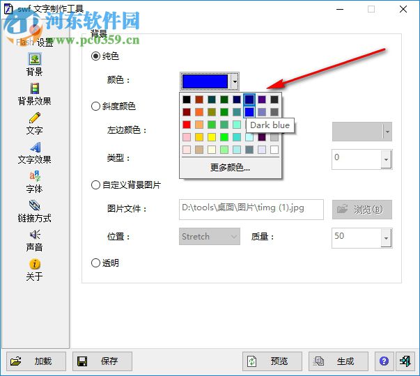Toggle the 颜色 color picker dropdown arrow
The width and height of the screenshot is (420, 376).
click(x=235, y=81)
